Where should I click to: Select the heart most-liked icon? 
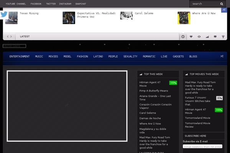point(191,37)
